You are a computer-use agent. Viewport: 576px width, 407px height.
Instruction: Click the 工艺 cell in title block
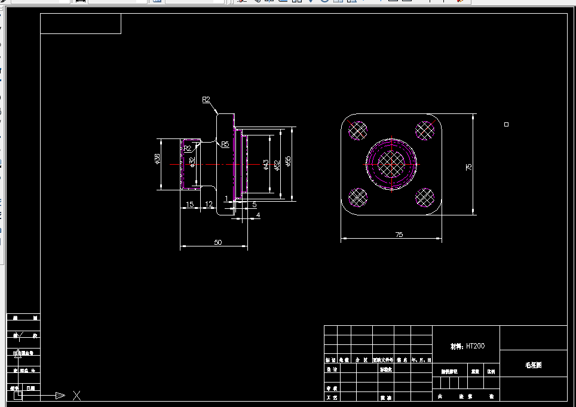[x=332, y=397]
